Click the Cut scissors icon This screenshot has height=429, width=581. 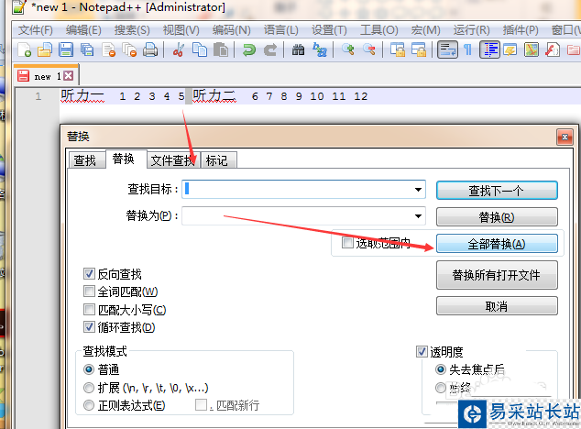click(x=178, y=49)
